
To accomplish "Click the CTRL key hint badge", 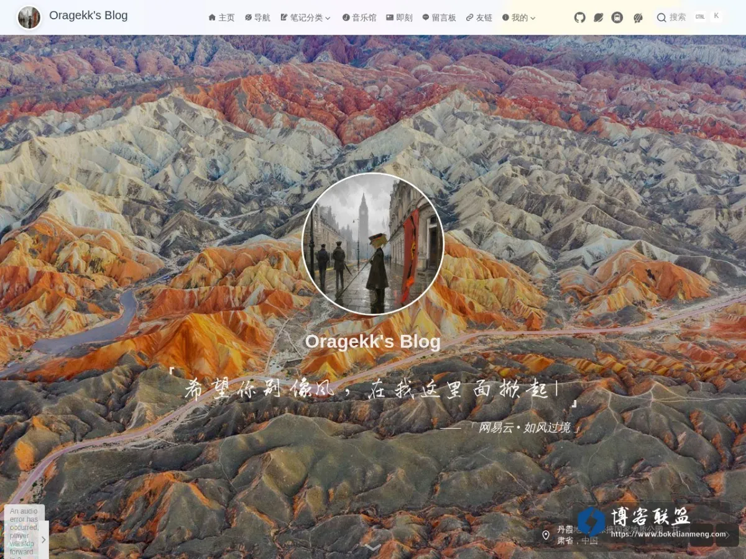I will [x=700, y=17].
